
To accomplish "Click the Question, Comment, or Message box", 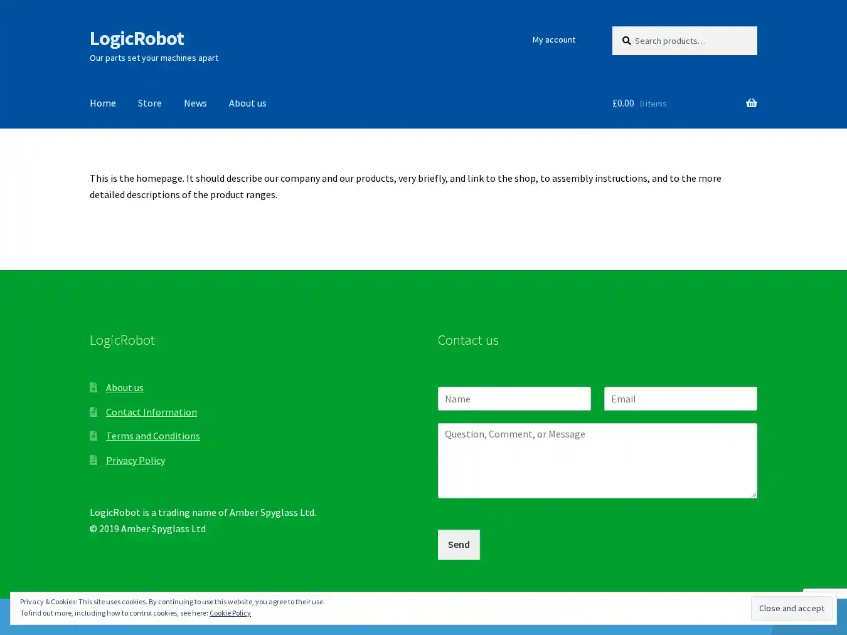I will (x=597, y=460).
